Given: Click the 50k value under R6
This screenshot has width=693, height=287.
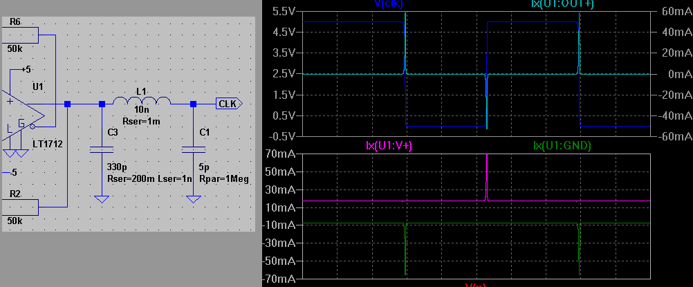Looking at the screenshot, I should (x=15, y=48).
